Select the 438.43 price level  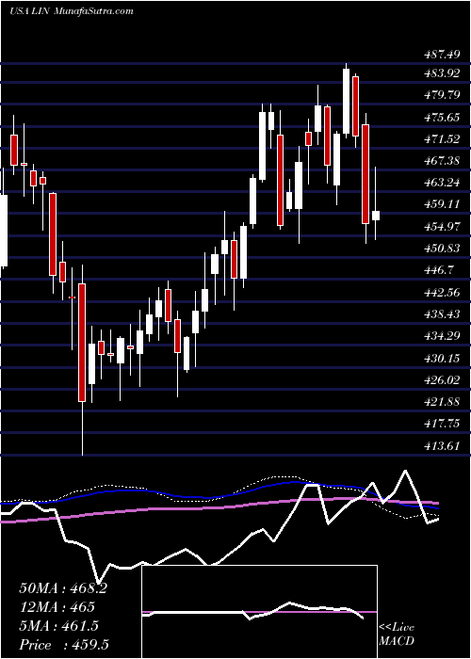pos(442,313)
